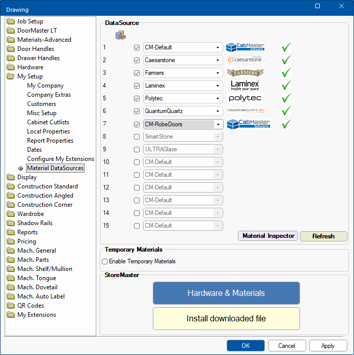
Task: Click the Material Inspector button
Action: [x=268, y=236]
